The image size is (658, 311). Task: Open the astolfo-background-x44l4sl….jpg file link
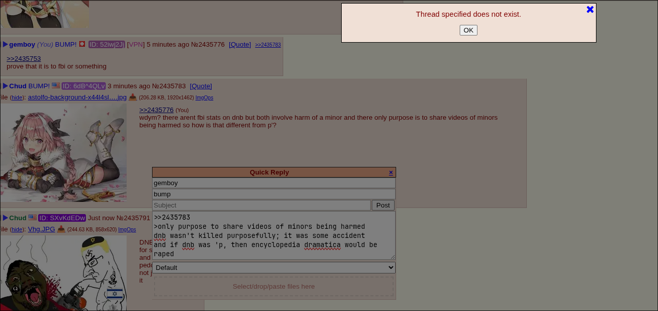pyautogui.click(x=77, y=97)
